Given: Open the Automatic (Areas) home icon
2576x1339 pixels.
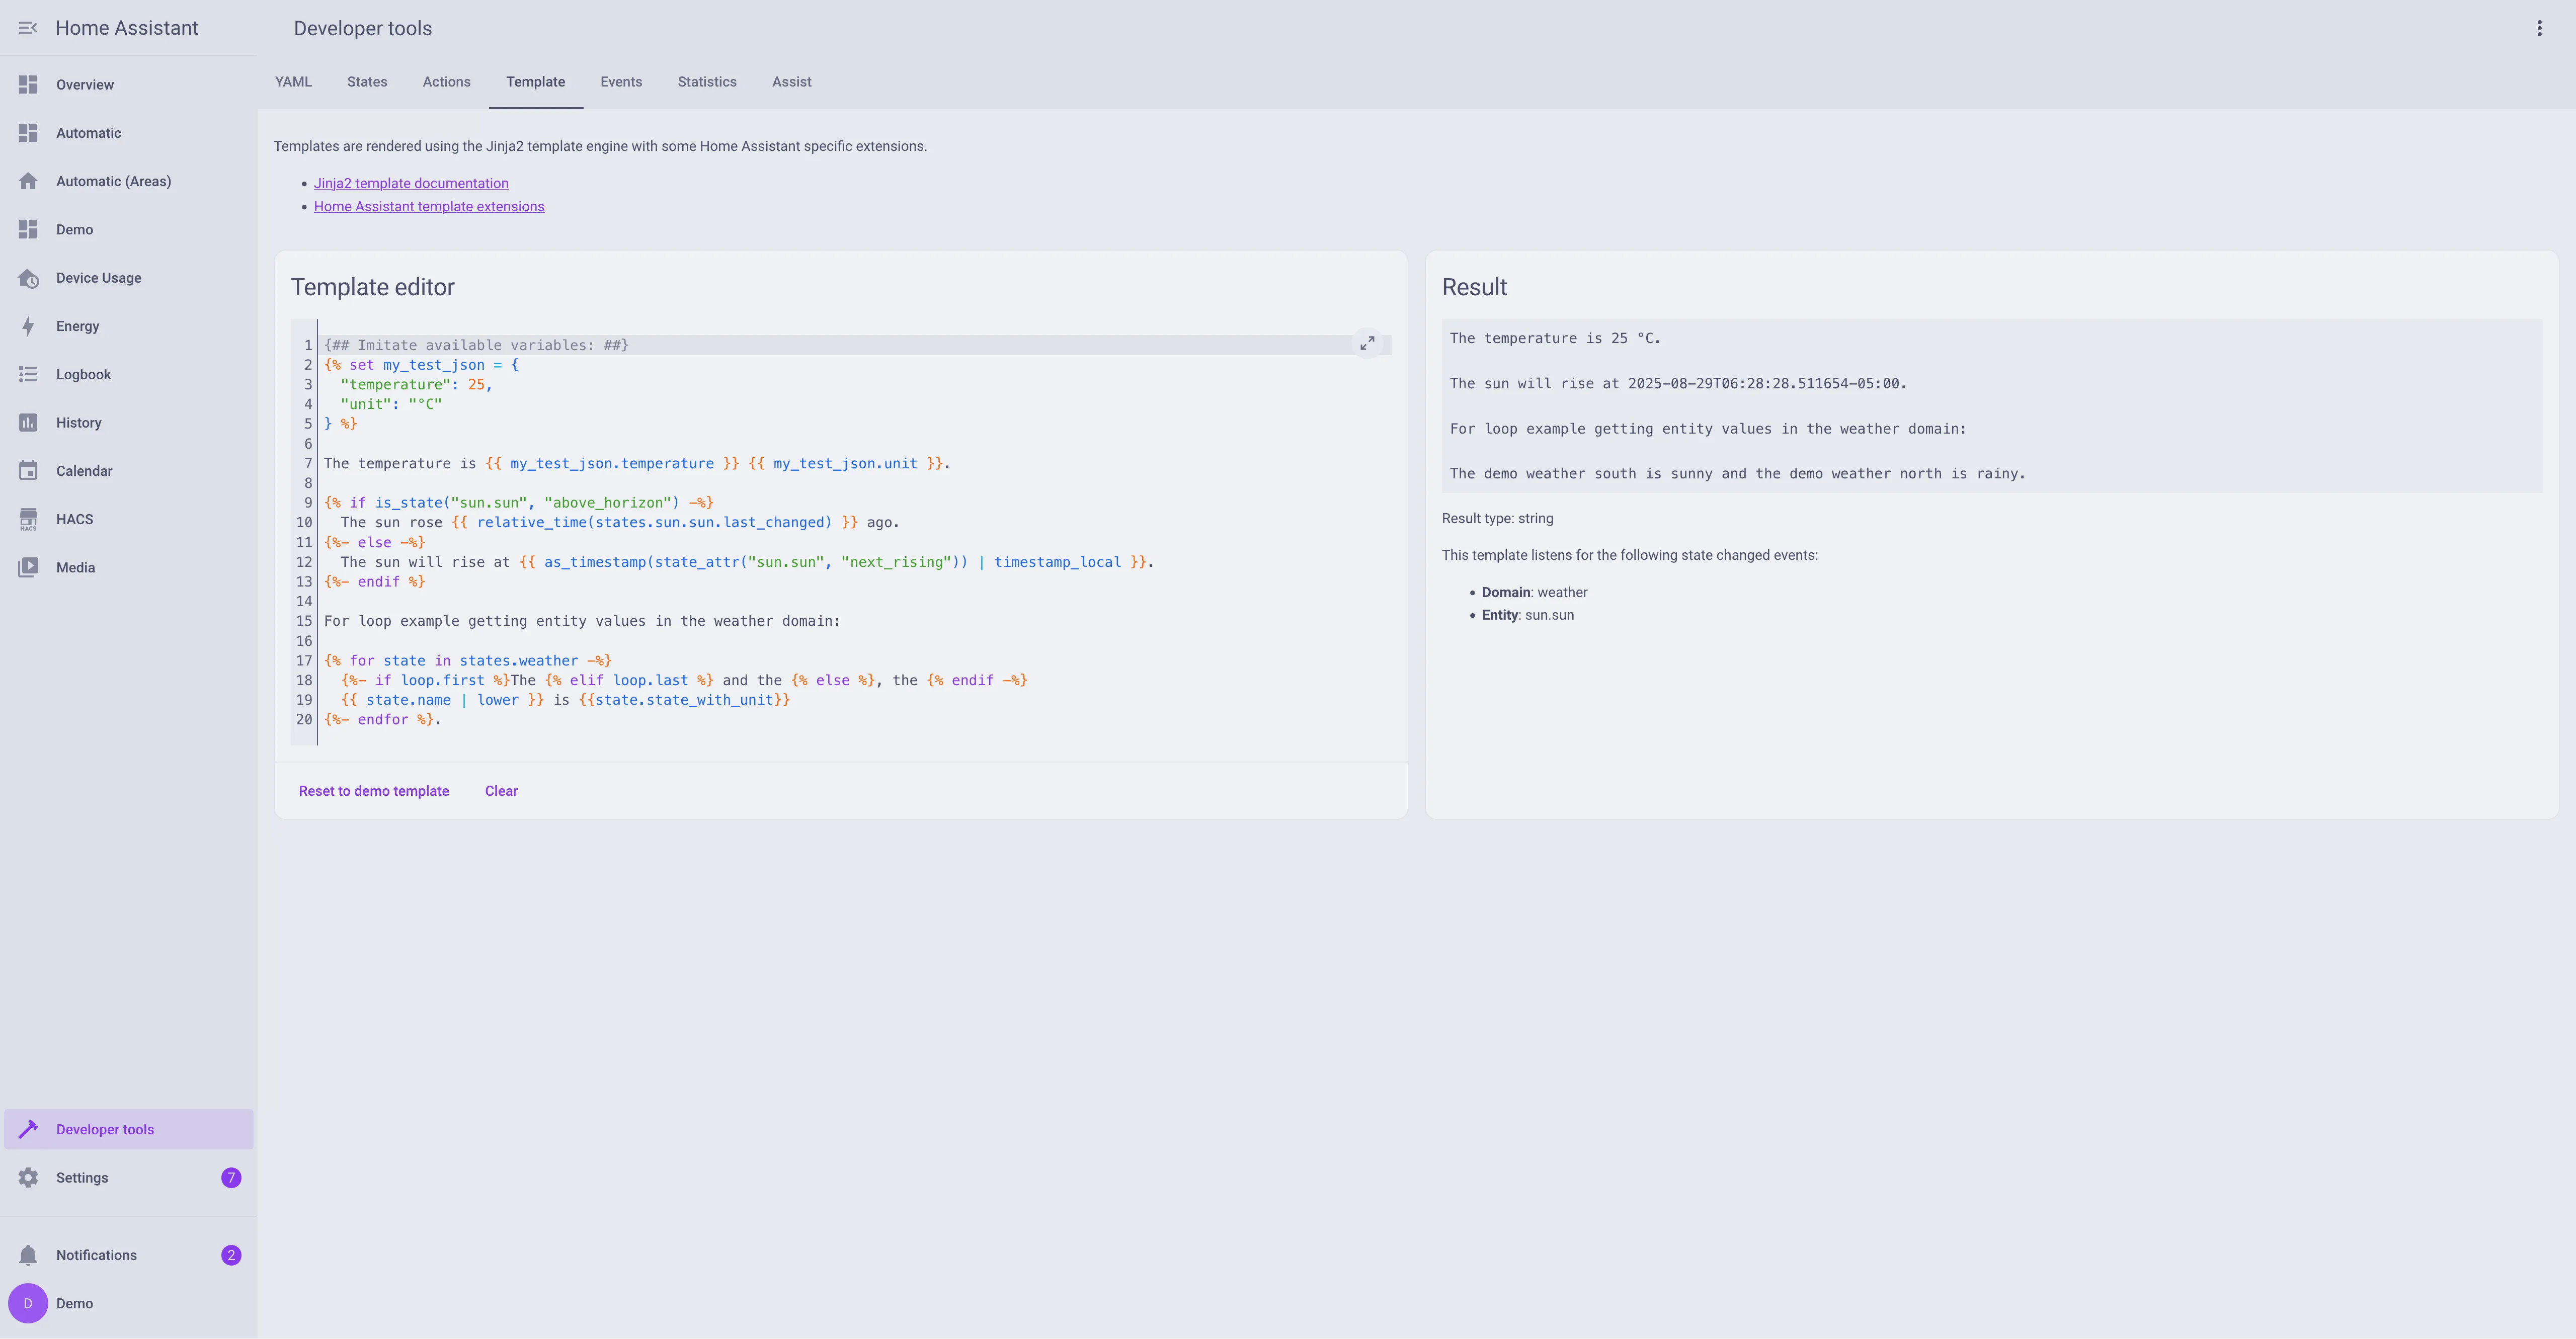Looking at the screenshot, I should click(x=28, y=181).
